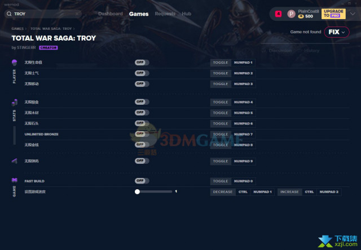The width and height of the screenshot is (361, 250).
Task: Click the ammo weapon category icon
Action: pos(14,161)
